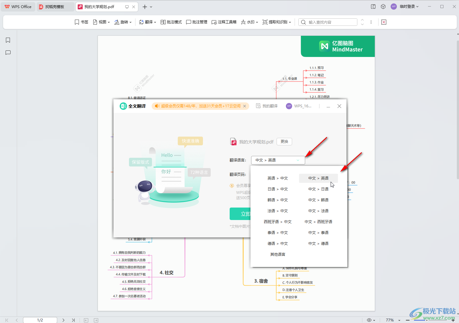Click the cube icon in the title bar

383,7
